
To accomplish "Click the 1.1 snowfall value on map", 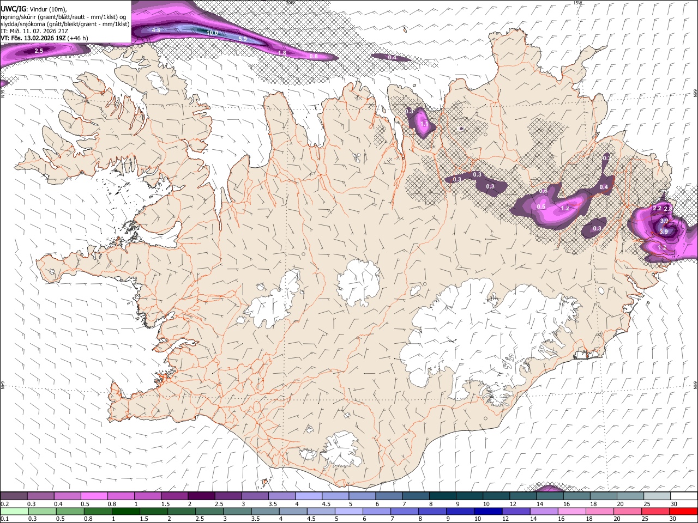I will point(424,124).
